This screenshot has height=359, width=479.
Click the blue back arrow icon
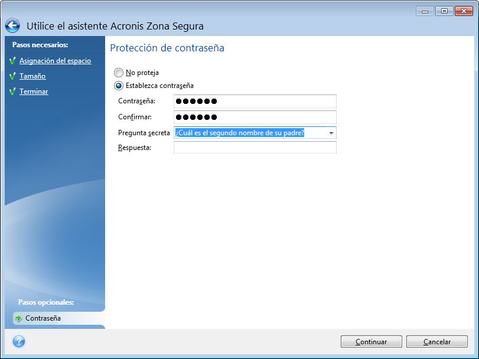click(x=12, y=25)
